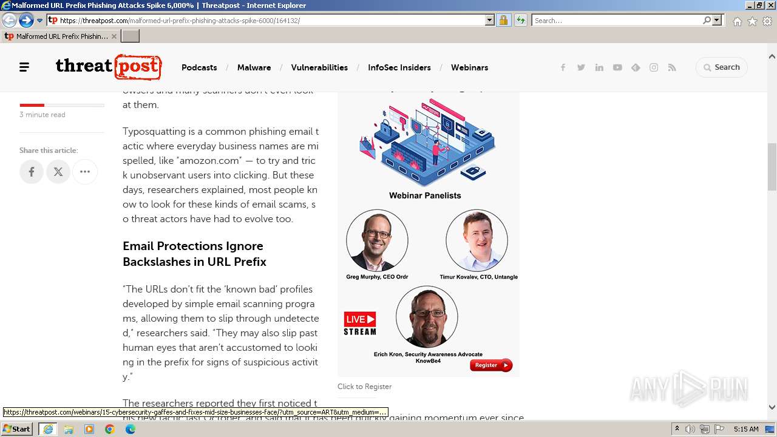Show more sharing options
The image size is (777, 437).
pyautogui.click(x=85, y=172)
